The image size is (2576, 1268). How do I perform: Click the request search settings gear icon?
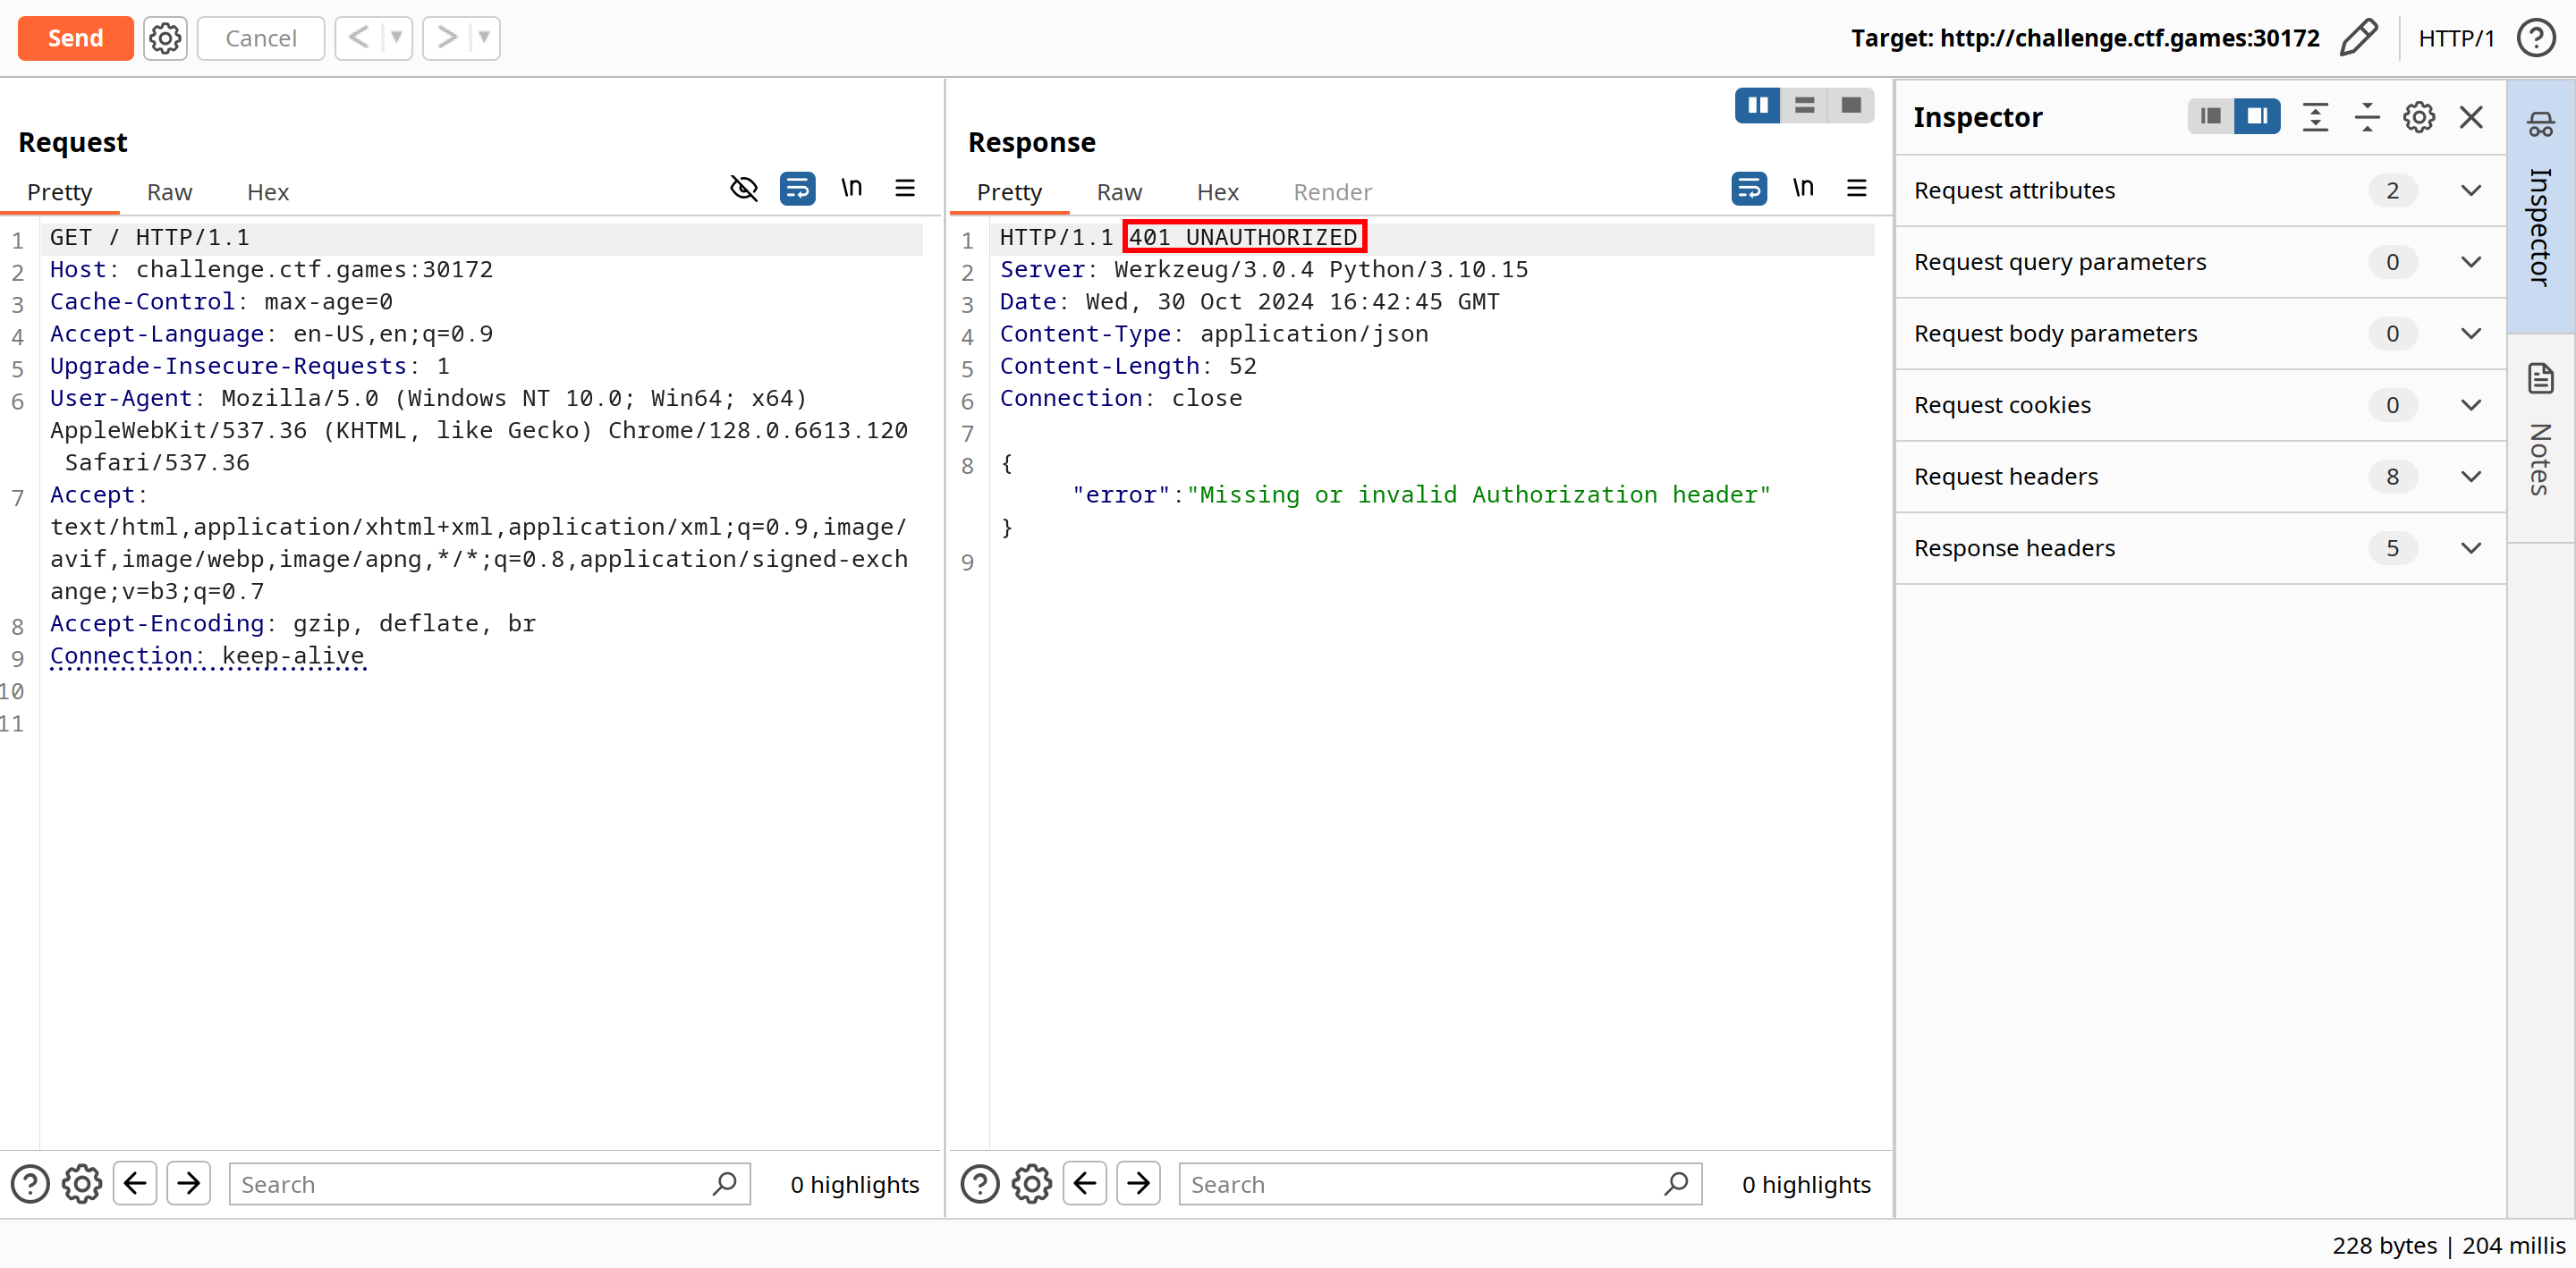82,1184
